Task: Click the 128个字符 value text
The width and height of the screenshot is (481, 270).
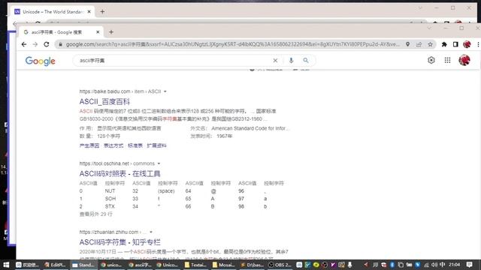Action: click(x=108, y=136)
